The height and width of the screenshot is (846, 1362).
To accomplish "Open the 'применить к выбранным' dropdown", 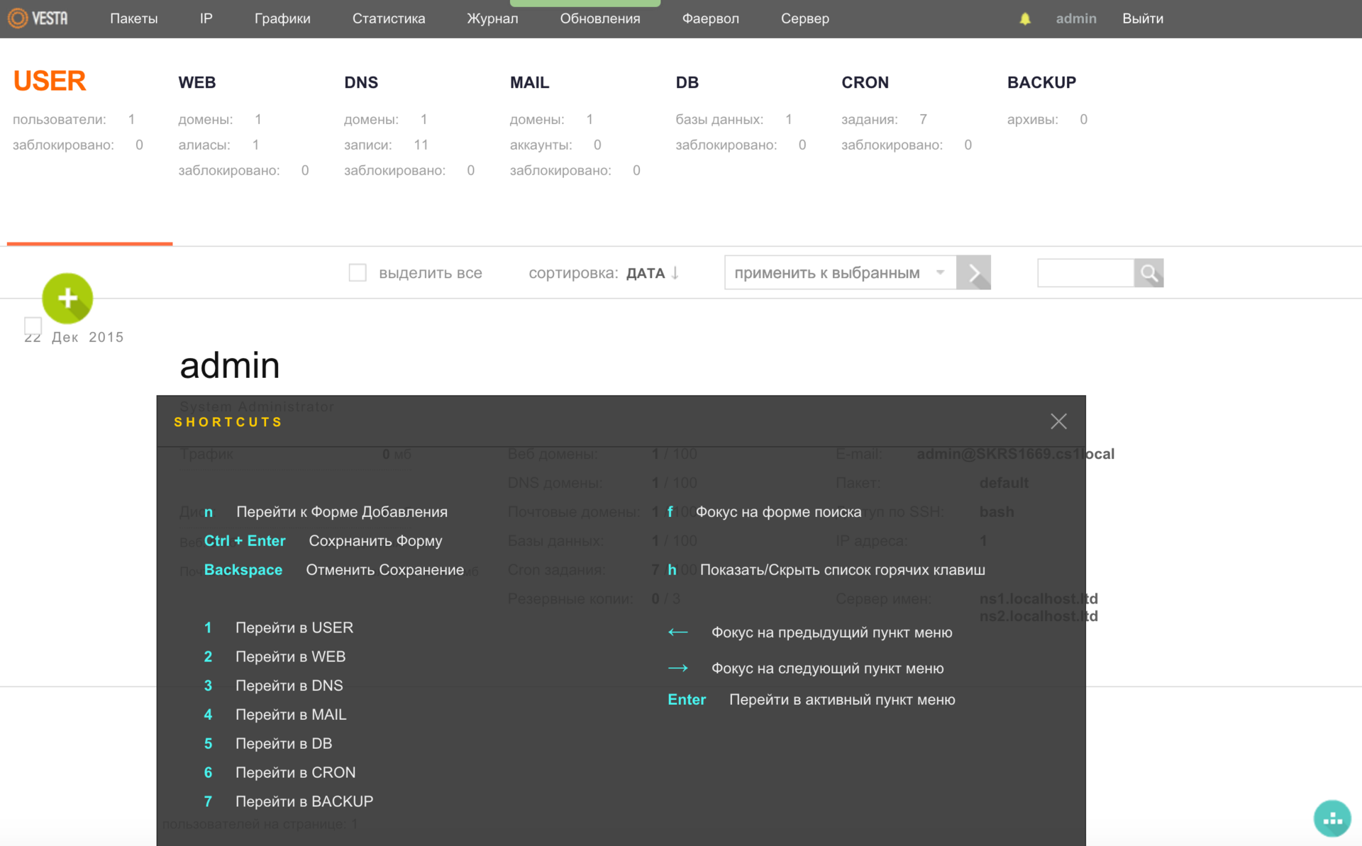I will (x=840, y=273).
